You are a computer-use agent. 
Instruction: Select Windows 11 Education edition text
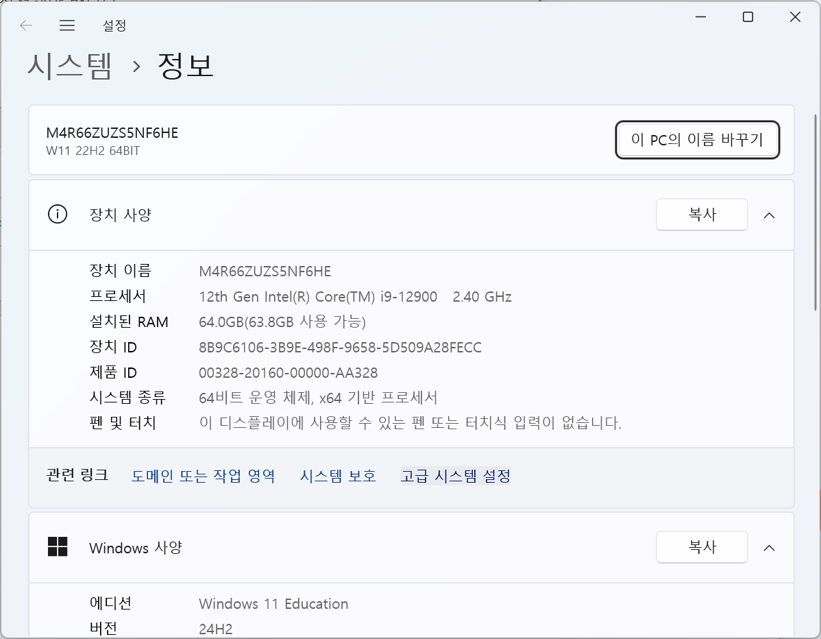click(273, 604)
